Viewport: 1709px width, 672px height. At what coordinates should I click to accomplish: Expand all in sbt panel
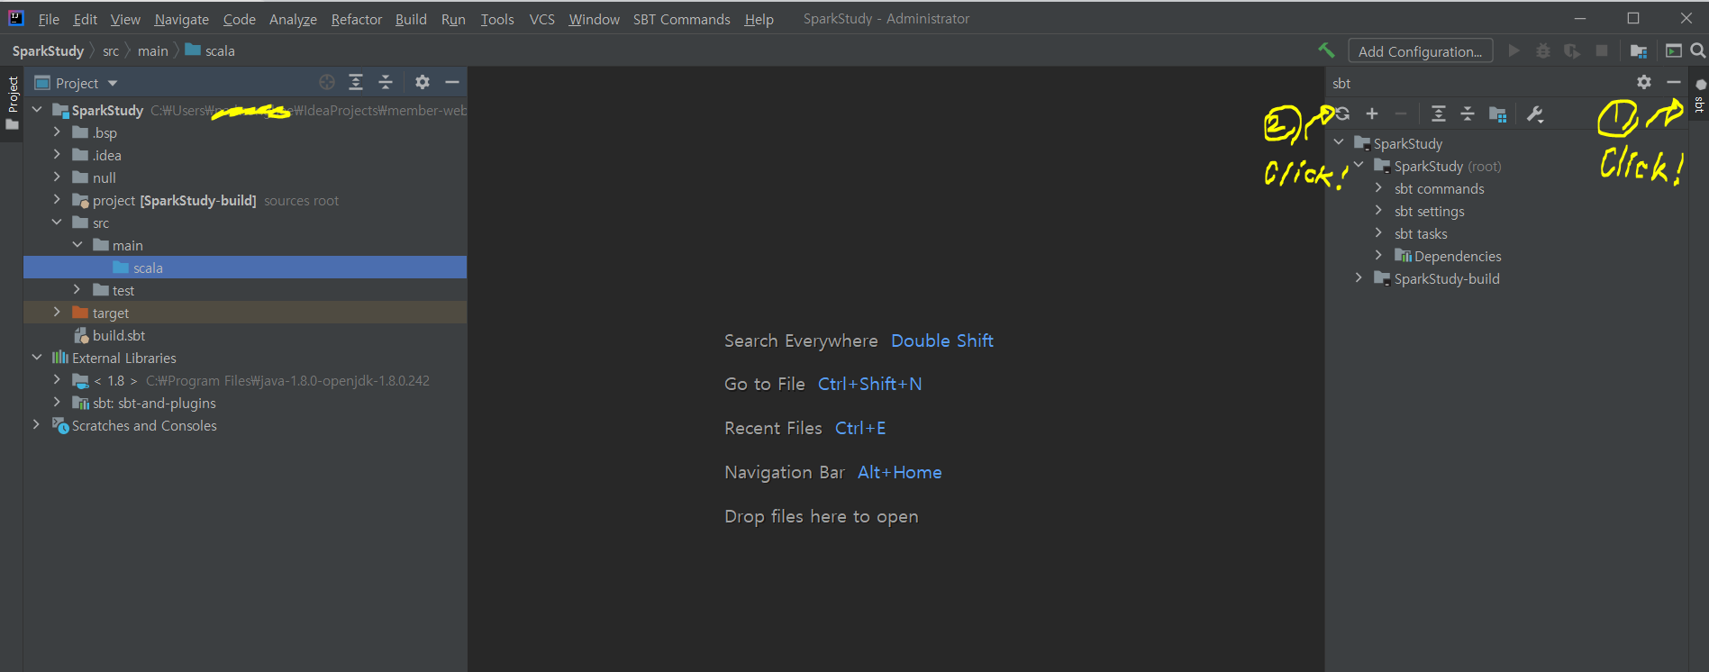(1439, 114)
